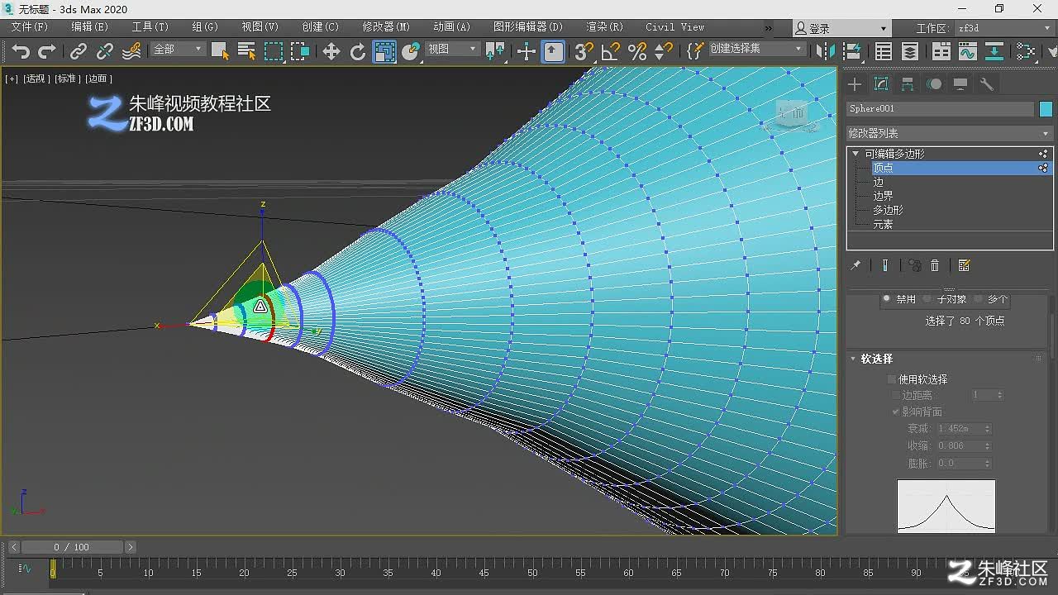Screen dimensions: 1058x595
Task: Click Configure Modifier Sets icon
Action: [x=964, y=265]
